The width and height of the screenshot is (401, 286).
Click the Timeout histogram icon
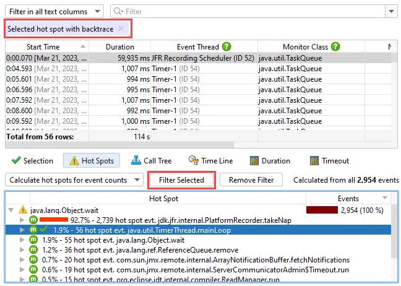click(314, 161)
